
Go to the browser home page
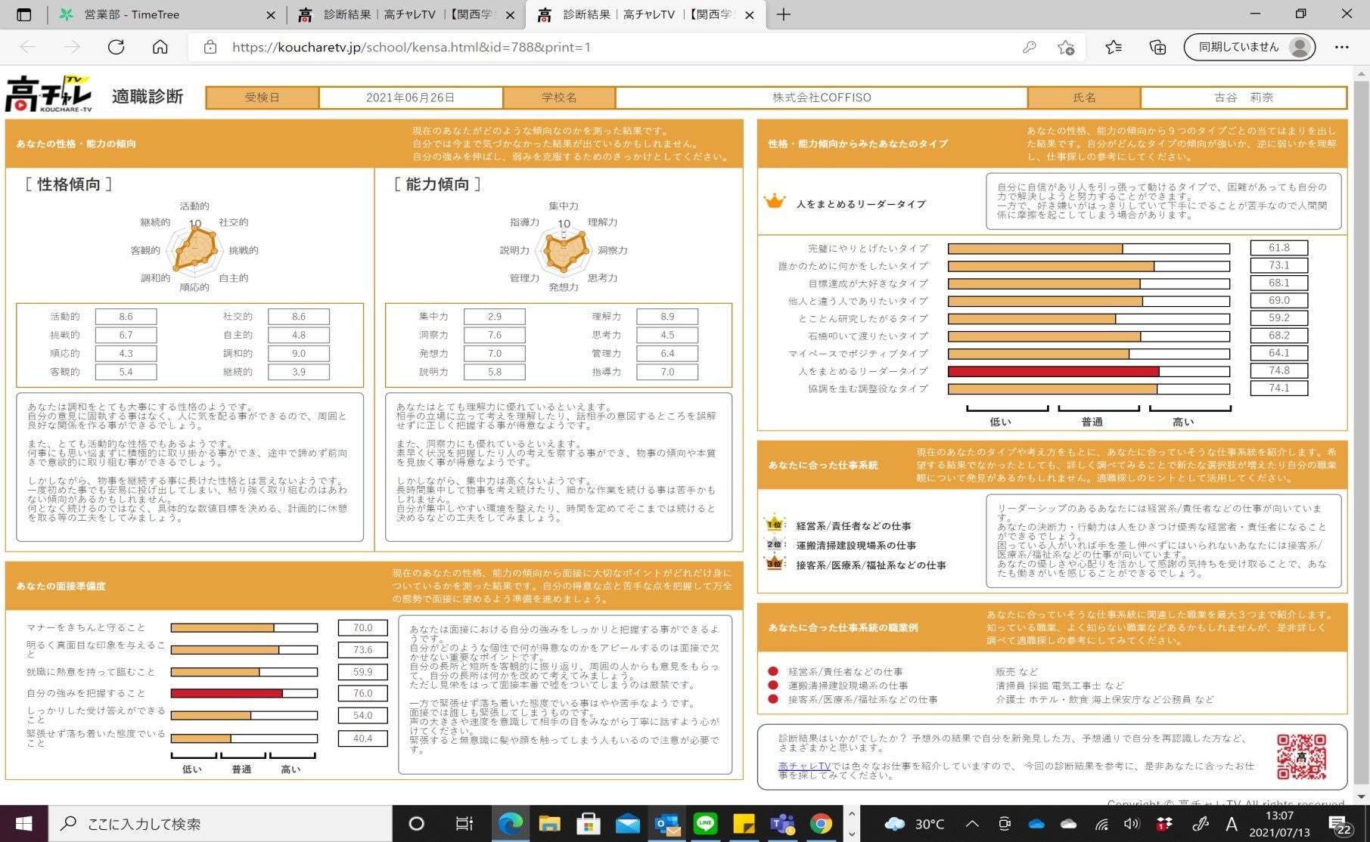[160, 47]
